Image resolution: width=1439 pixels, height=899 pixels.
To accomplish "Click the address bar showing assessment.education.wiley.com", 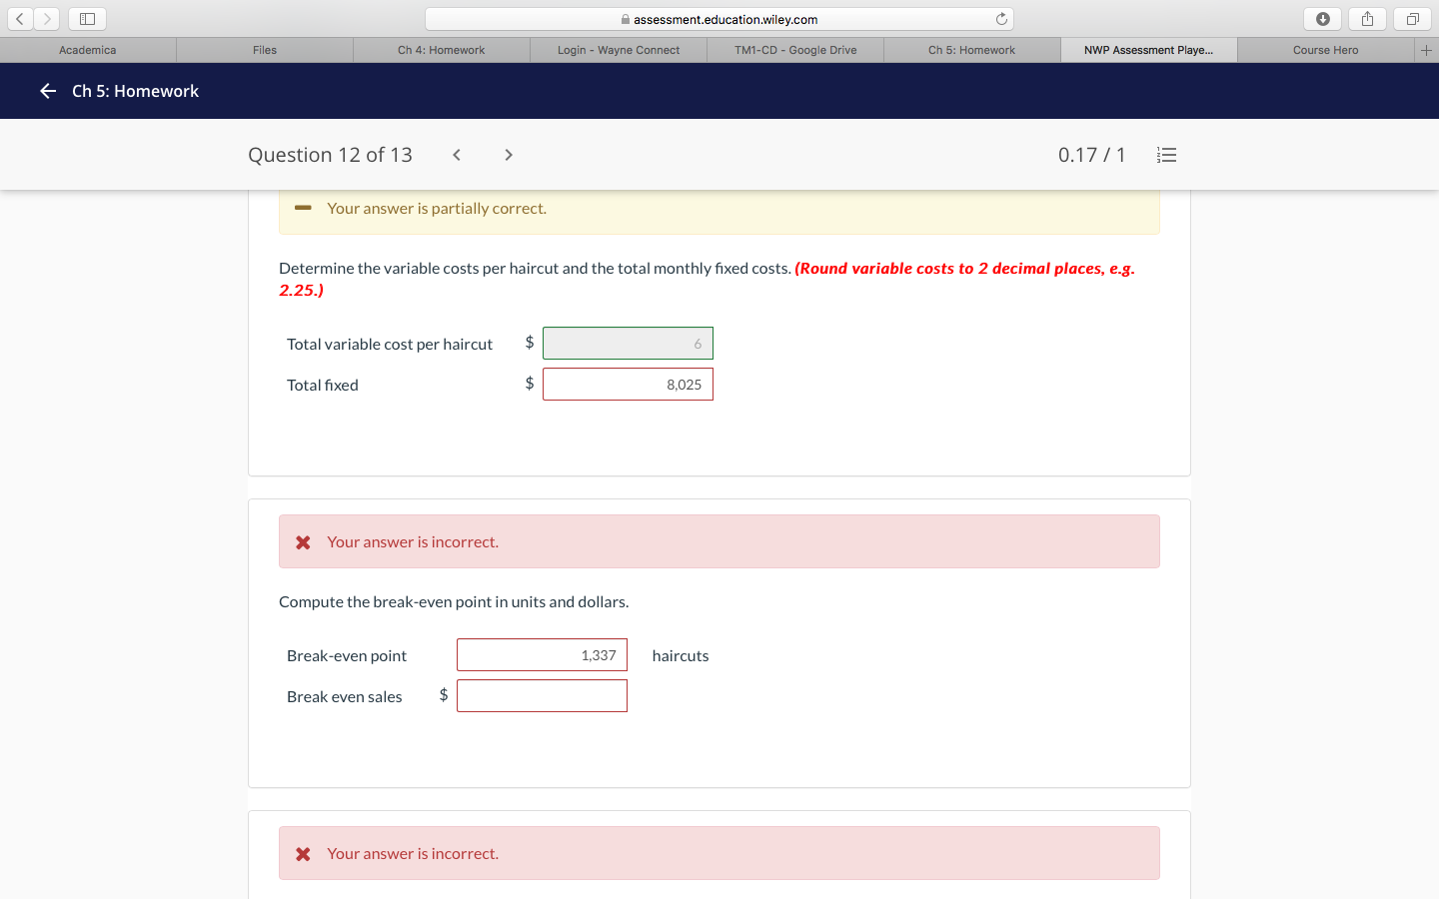I will (719, 18).
